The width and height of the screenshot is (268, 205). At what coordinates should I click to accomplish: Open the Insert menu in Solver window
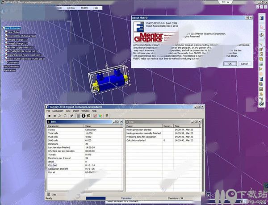[x=76, y=111]
